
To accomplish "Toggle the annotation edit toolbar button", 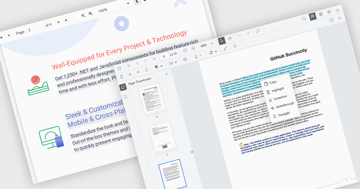I will (313, 16).
